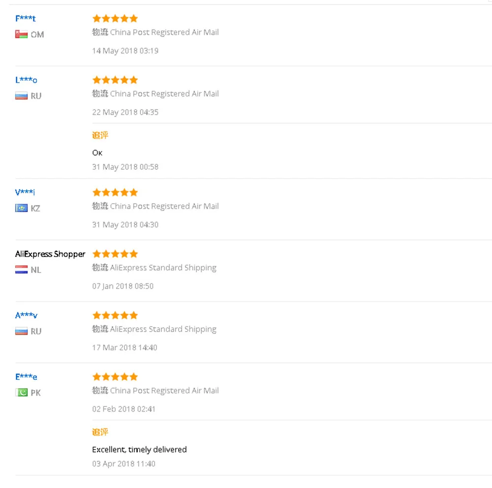Click the follow-up review text 'Ок'
Screen dimensions: 492x488
tap(97, 153)
